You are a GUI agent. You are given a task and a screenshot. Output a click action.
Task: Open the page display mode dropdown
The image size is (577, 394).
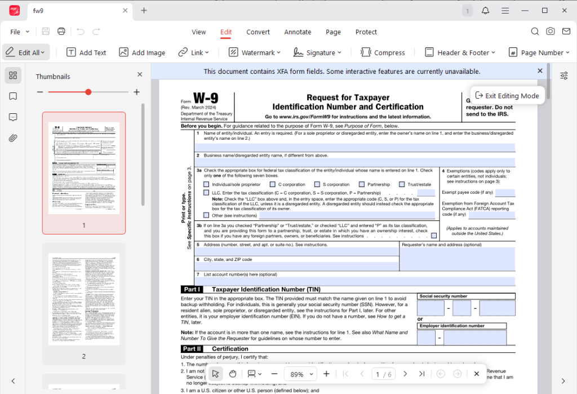click(x=254, y=374)
